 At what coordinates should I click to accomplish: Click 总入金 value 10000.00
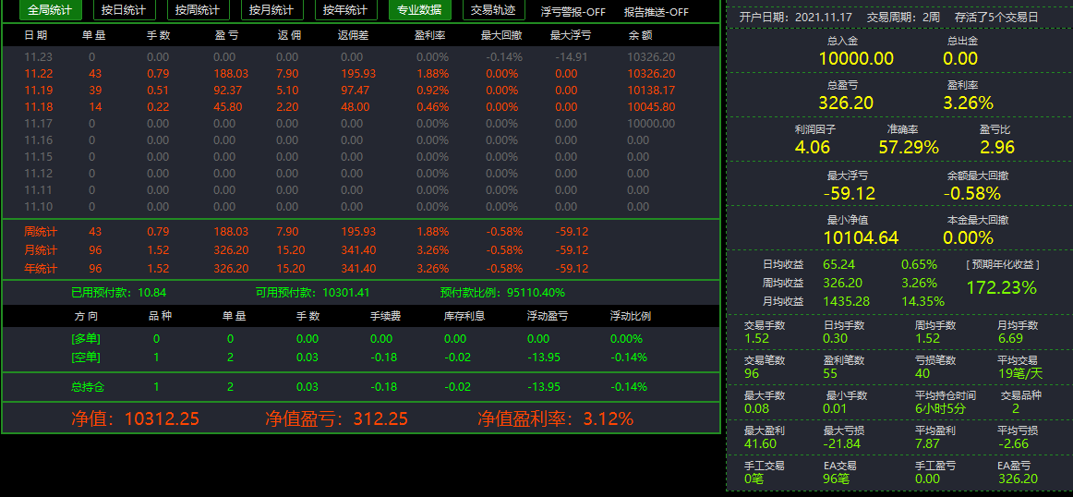[856, 59]
